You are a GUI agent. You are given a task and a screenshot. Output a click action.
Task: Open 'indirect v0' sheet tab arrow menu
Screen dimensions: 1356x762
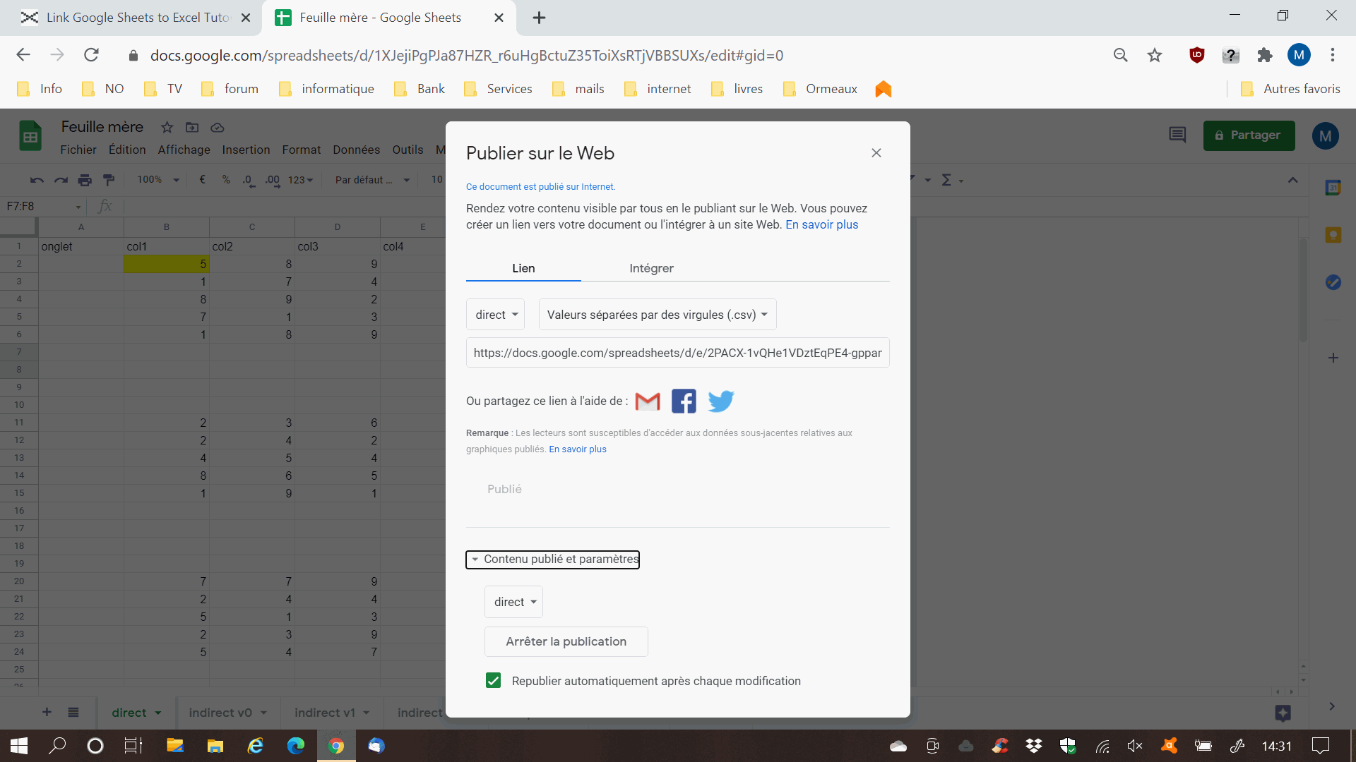click(x=263, y=713)
